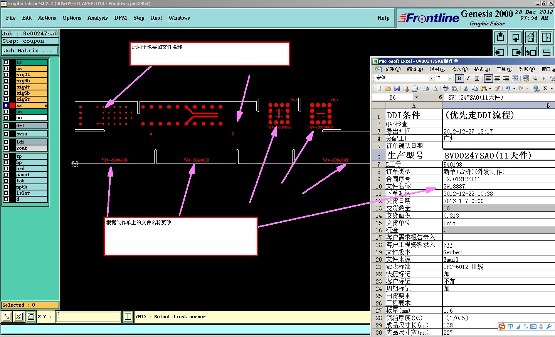Image resolution: width=555 pixels, height=337 pixels.
Task: Open the File menu in Genesis
Action: click(11, 18)
